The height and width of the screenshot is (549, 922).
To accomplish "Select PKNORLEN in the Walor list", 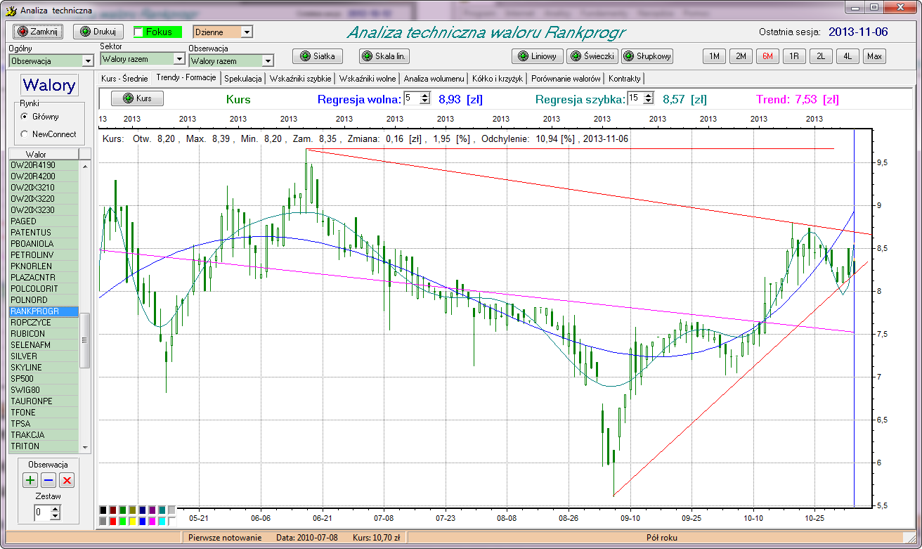I will [44, 266].
